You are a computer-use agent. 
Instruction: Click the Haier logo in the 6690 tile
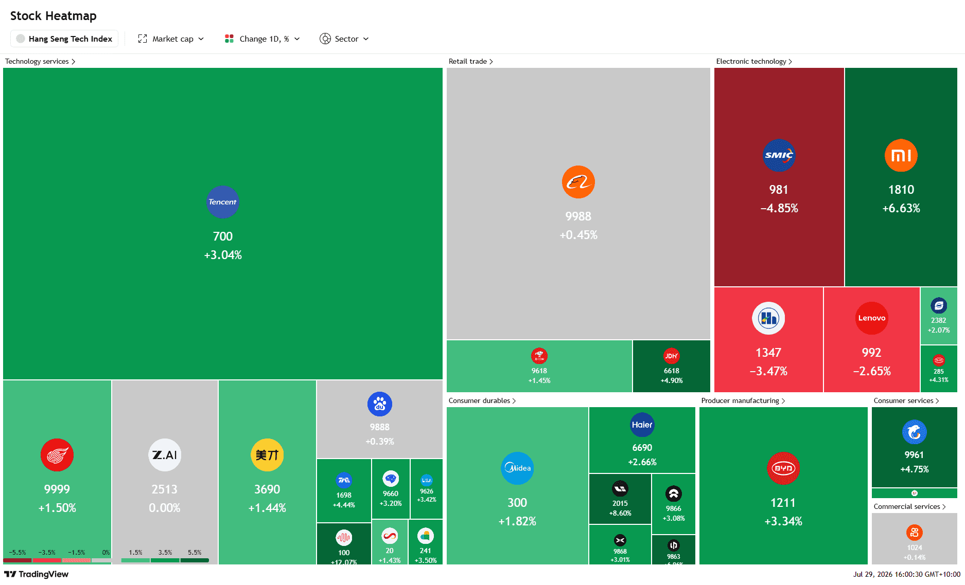click(642, 425)
